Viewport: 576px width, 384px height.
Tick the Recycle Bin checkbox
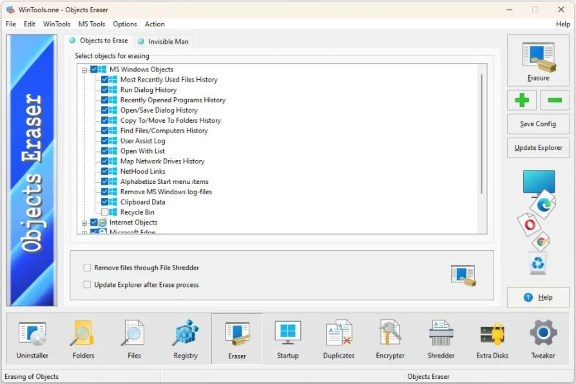104,212
